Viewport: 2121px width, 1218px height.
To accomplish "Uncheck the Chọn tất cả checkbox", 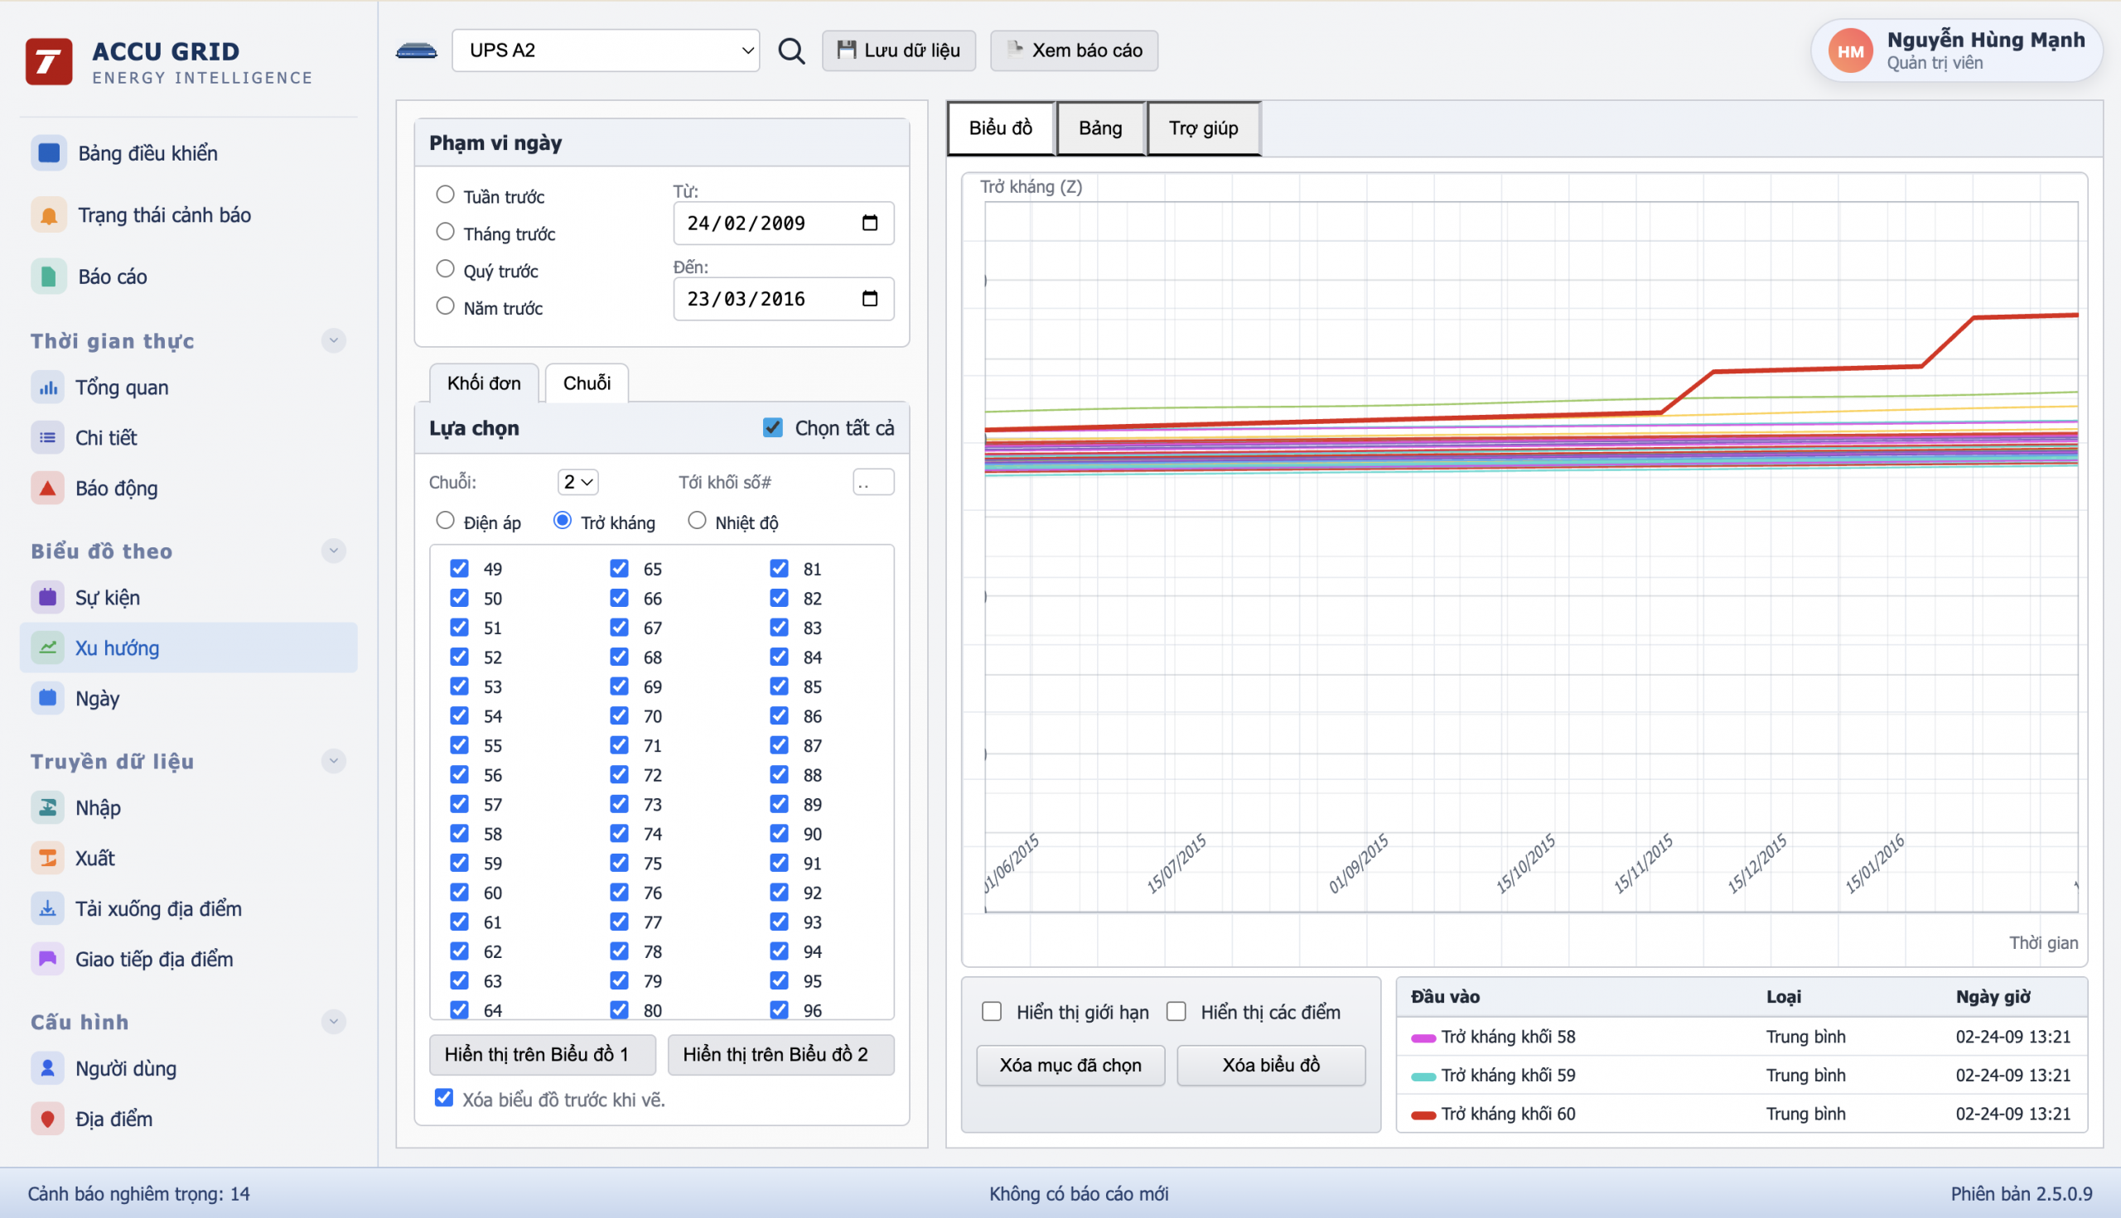I will tap(772, 428).
